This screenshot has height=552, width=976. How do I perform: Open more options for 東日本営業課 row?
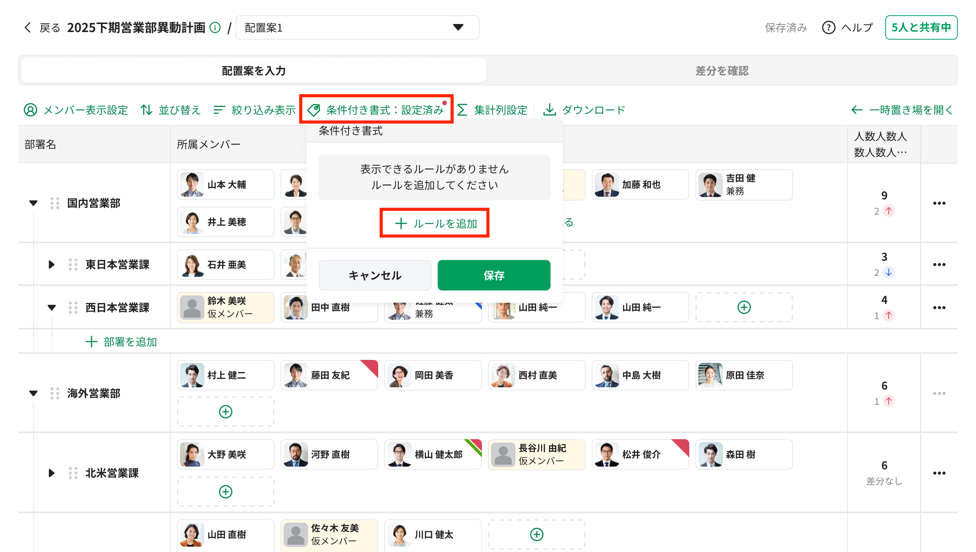point(939,265)
